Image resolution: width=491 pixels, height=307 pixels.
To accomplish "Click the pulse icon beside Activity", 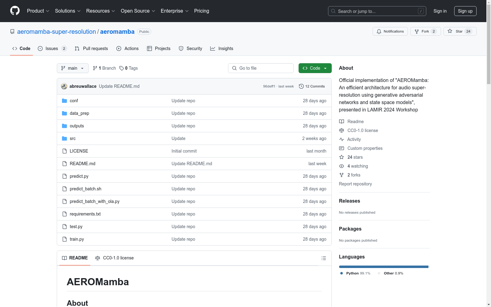I will tap(342, 139).
